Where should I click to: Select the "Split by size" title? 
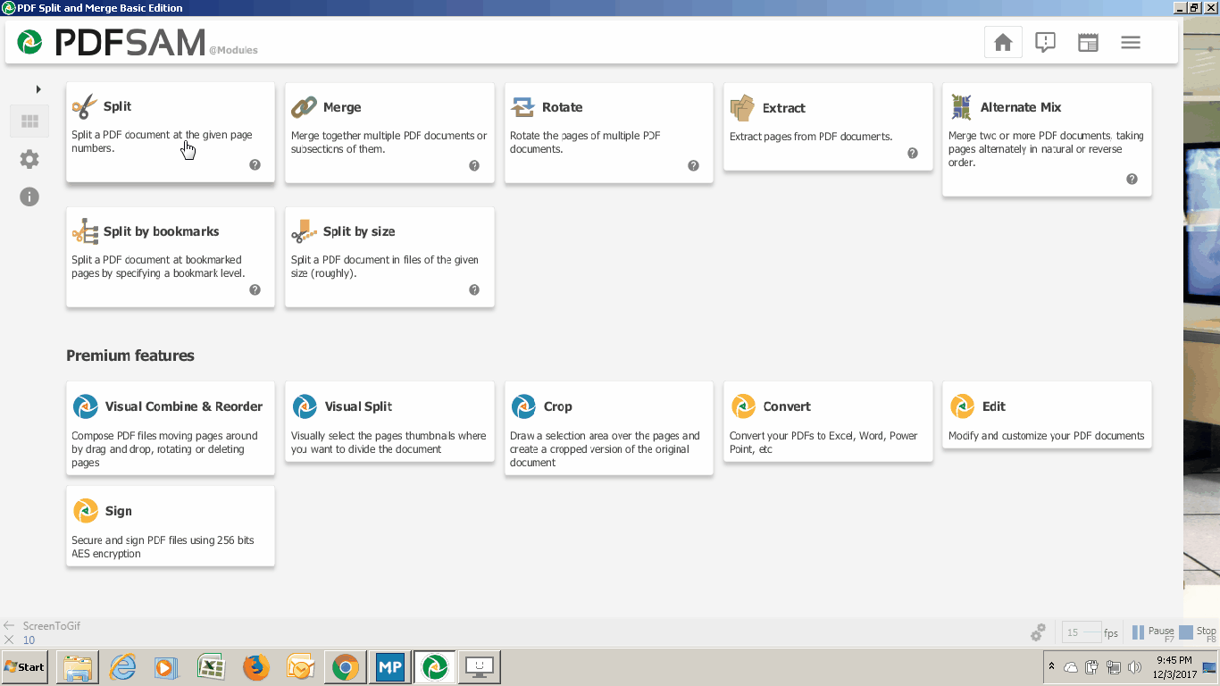click(x=359, y=231)
